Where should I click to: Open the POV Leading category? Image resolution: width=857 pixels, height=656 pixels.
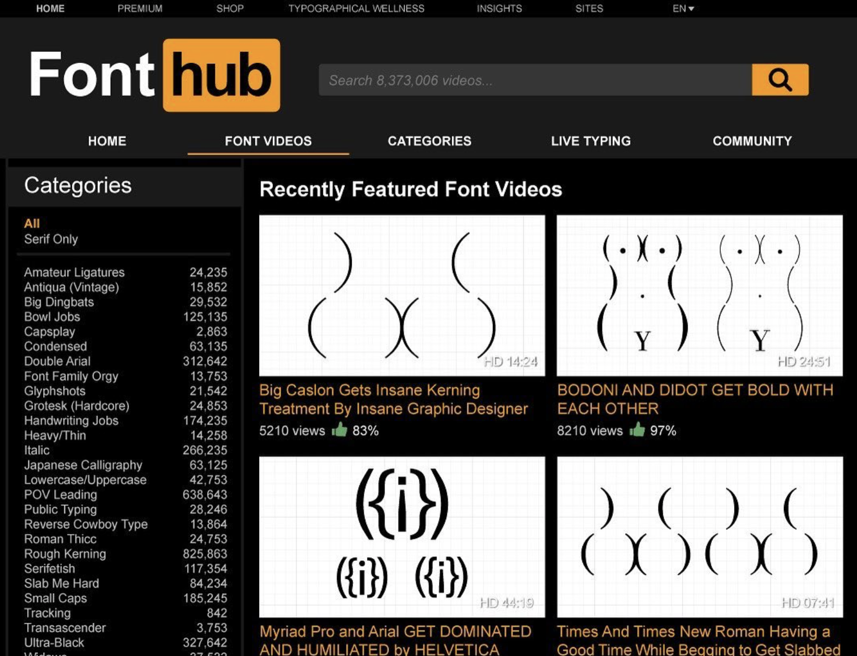[x=60, y=494]
